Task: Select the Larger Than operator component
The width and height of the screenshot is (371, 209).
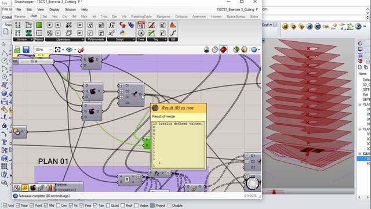Action: (80, 25)
